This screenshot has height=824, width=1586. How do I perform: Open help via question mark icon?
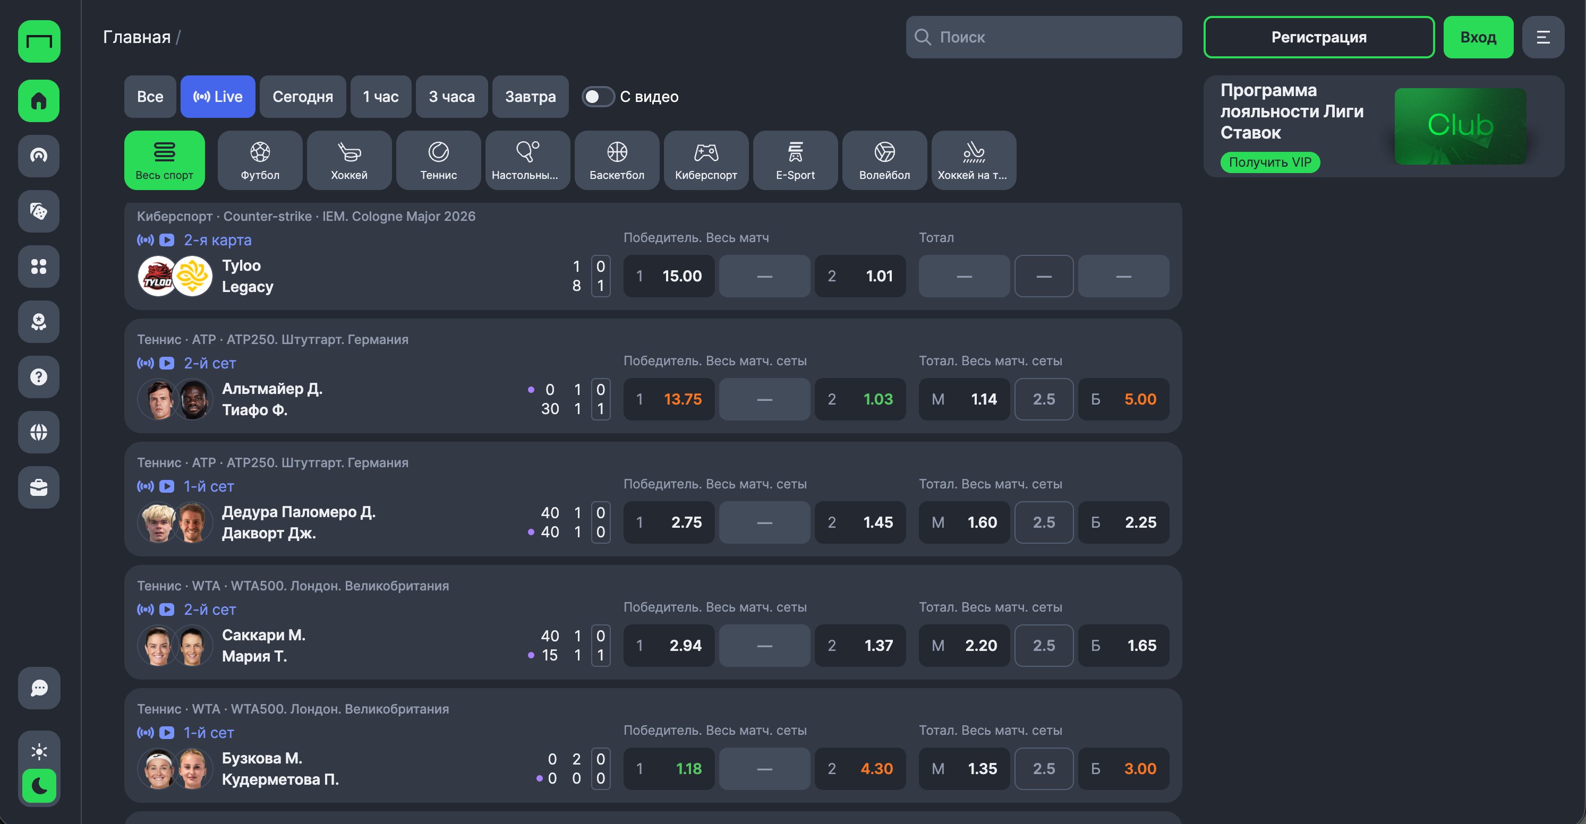tap(39, 376)
